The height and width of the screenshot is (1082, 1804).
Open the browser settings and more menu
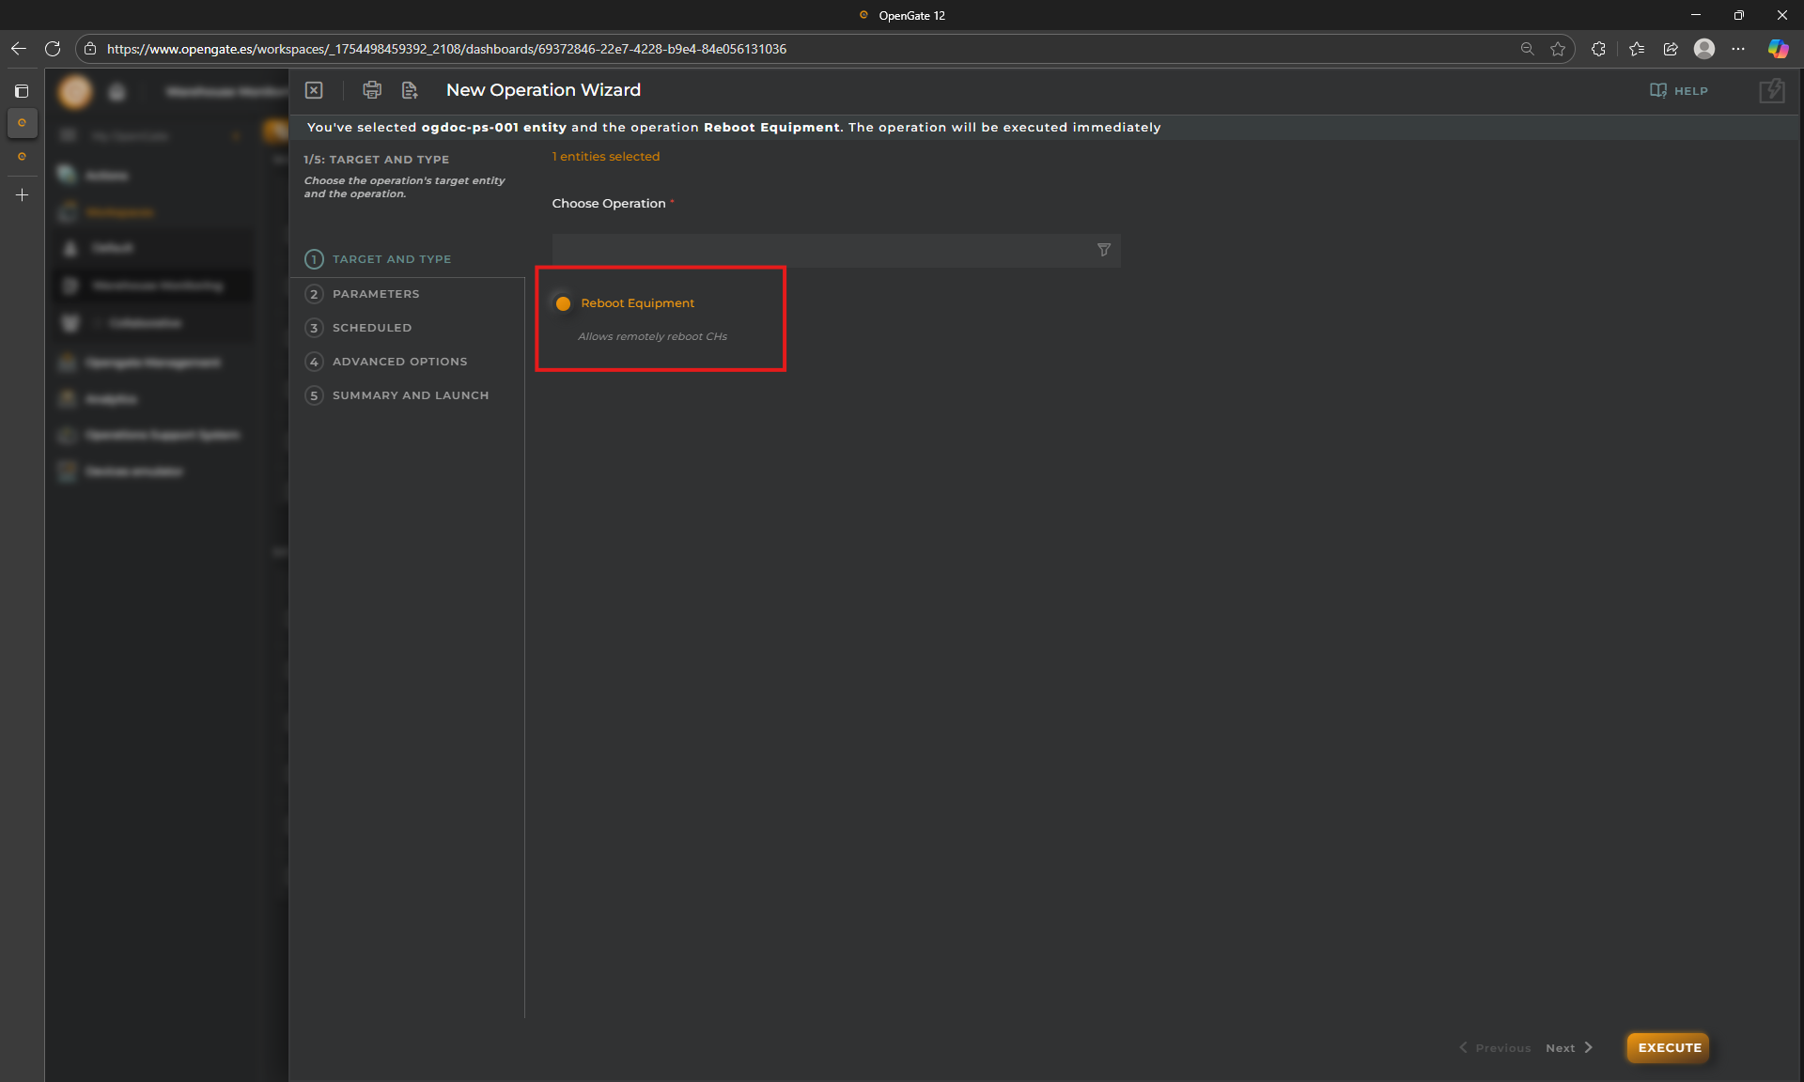[x=1738, y=49]
